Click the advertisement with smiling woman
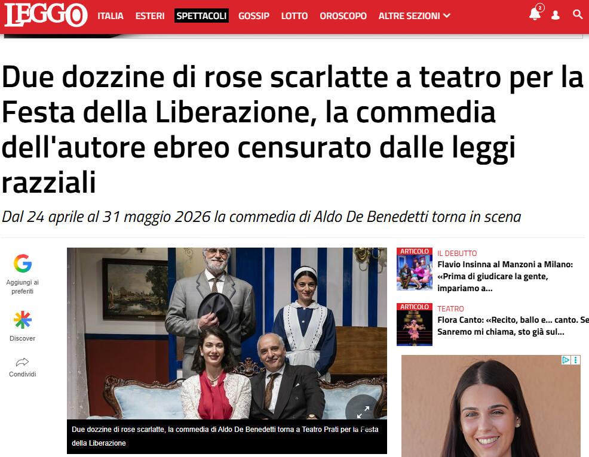Screen dimensions: 589x457 point(491,406)
